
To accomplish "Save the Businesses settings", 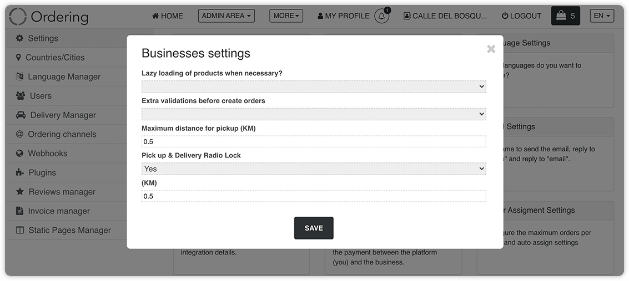I will [314, 228].
